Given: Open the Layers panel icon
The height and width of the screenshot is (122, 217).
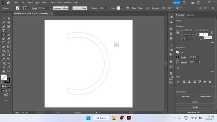Looking at the screenshot, I should tap(171, 73).
